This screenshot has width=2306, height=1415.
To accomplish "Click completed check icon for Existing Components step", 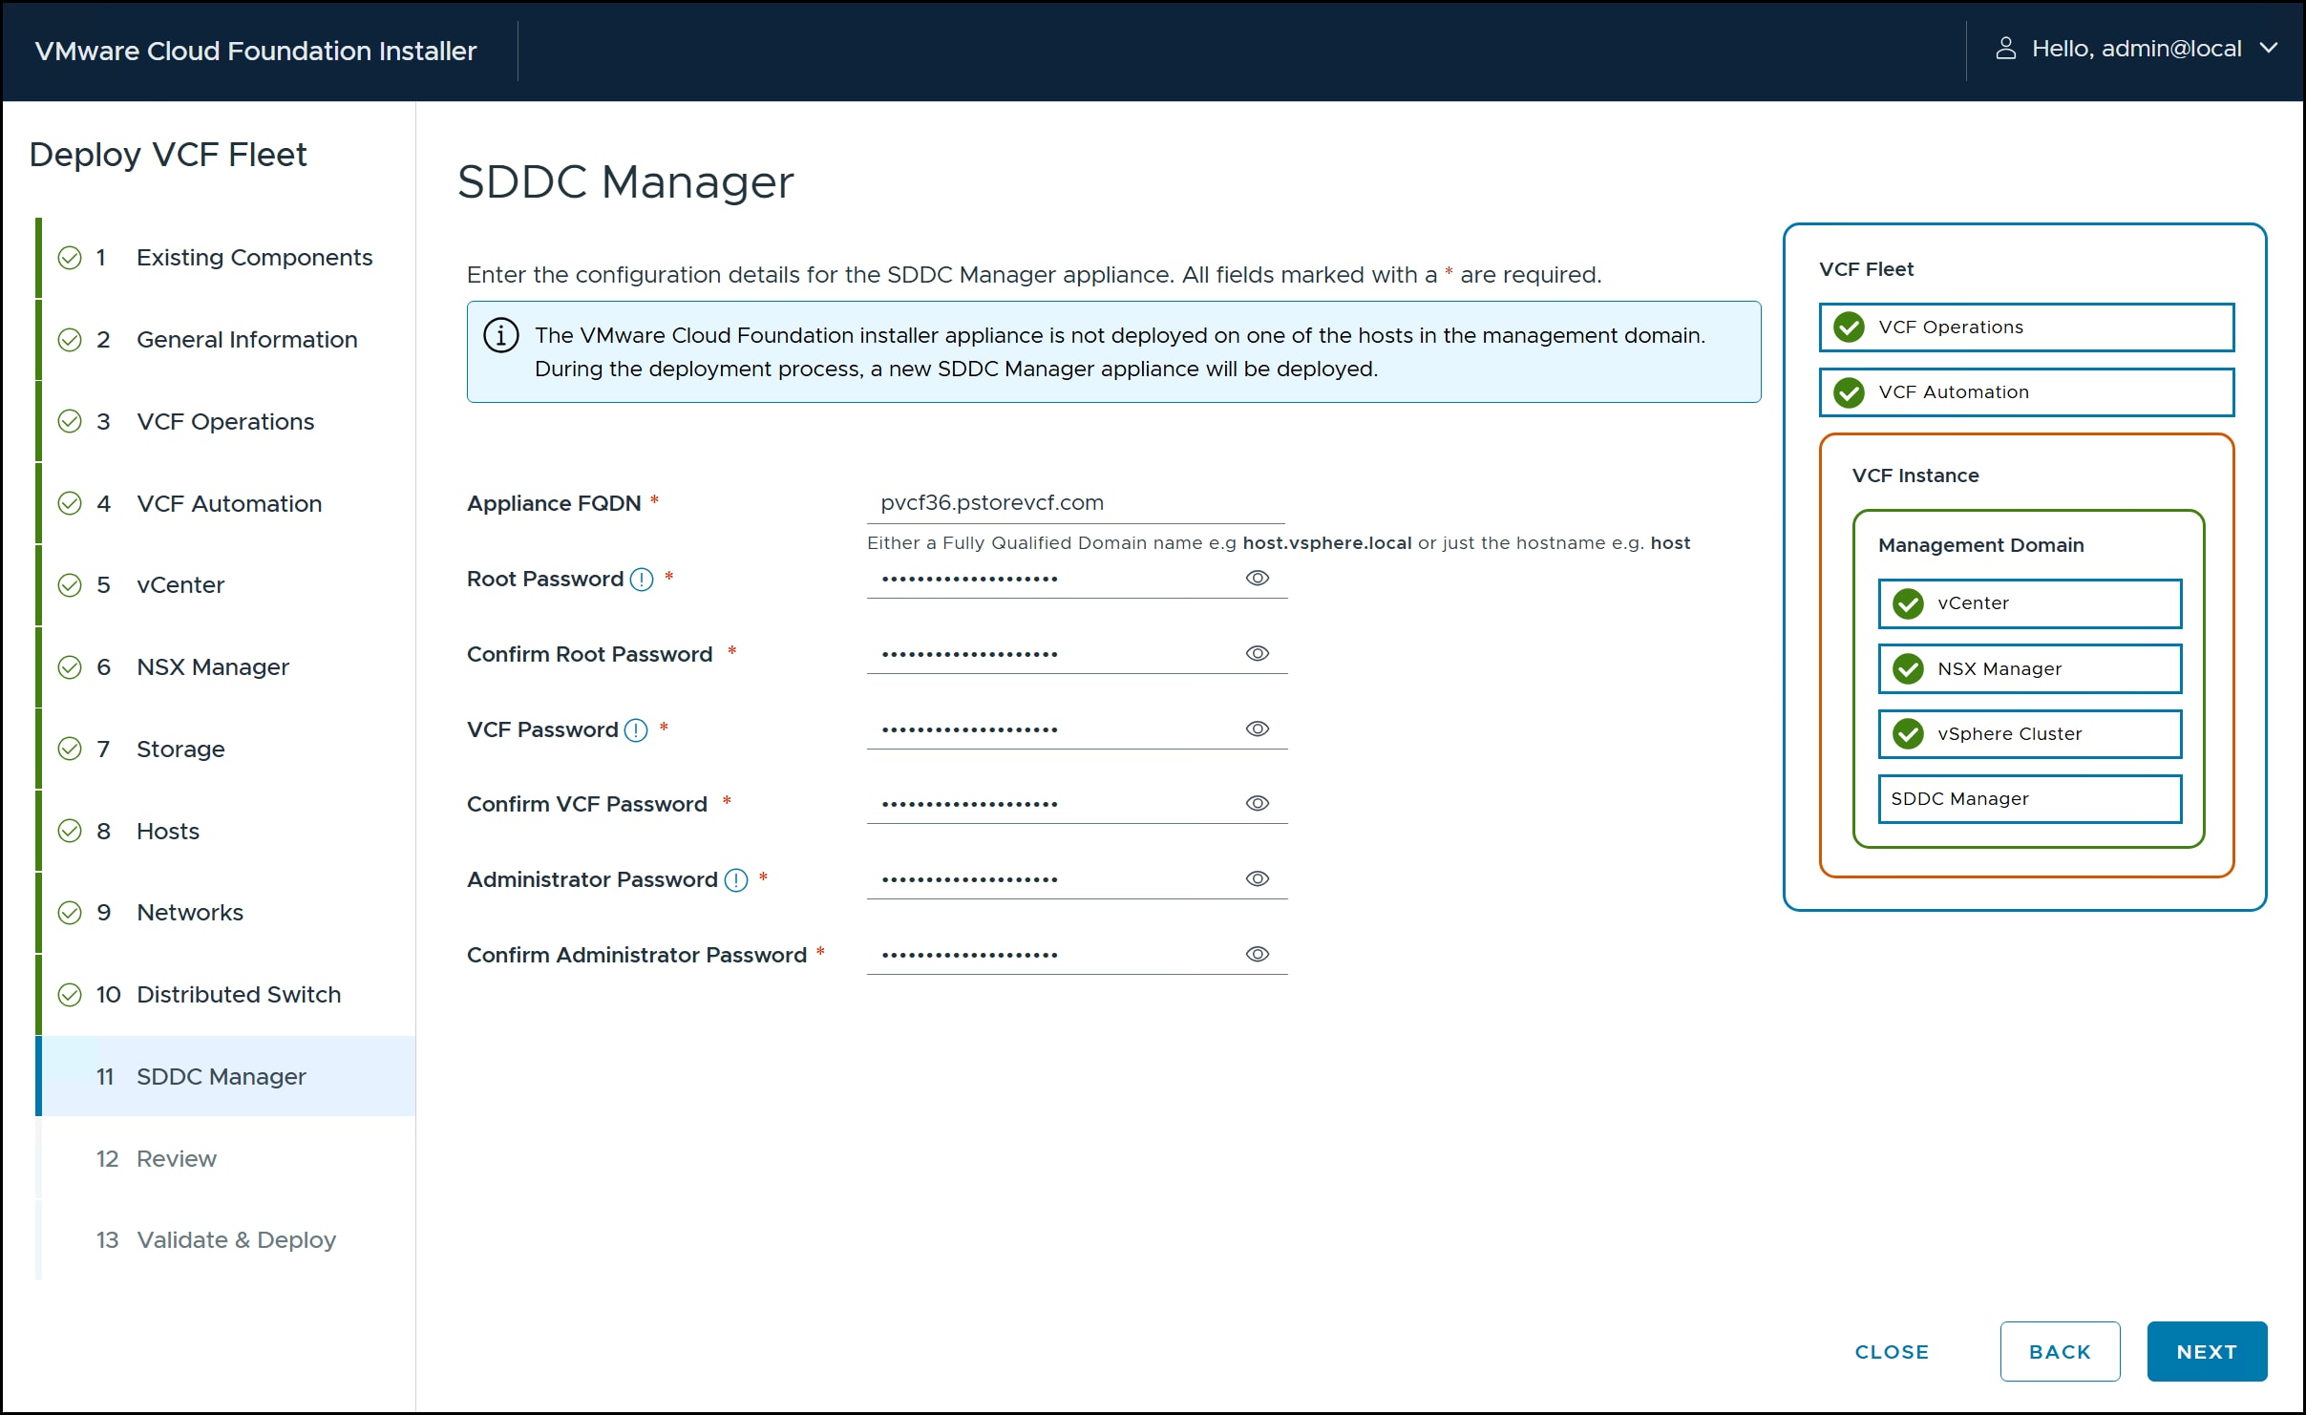I will point(70,258).
